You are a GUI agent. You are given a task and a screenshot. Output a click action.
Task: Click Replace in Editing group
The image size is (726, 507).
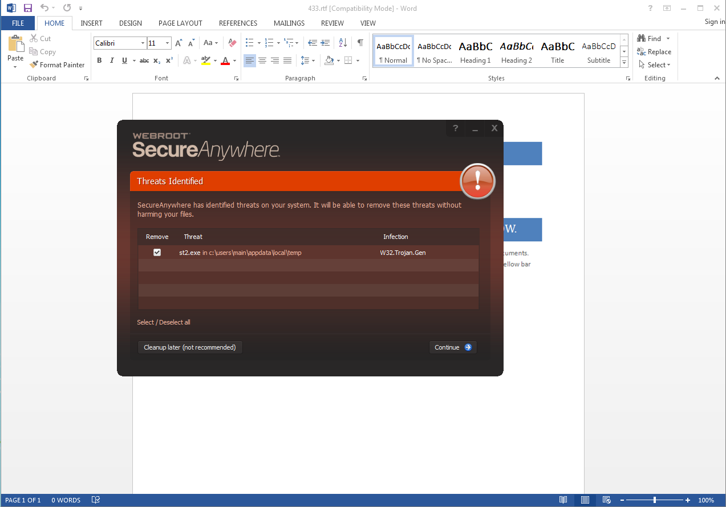[x=654, y=52]
